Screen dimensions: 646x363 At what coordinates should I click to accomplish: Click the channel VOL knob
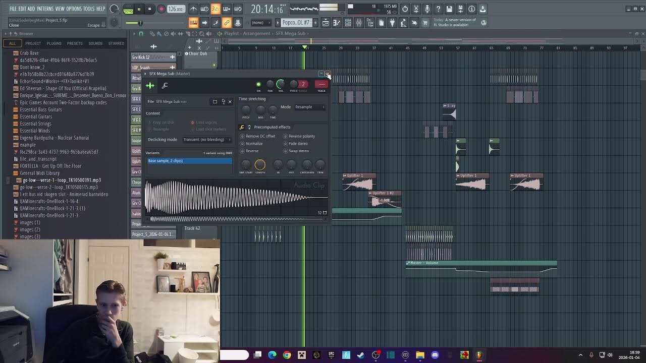(x=281, y=84)
